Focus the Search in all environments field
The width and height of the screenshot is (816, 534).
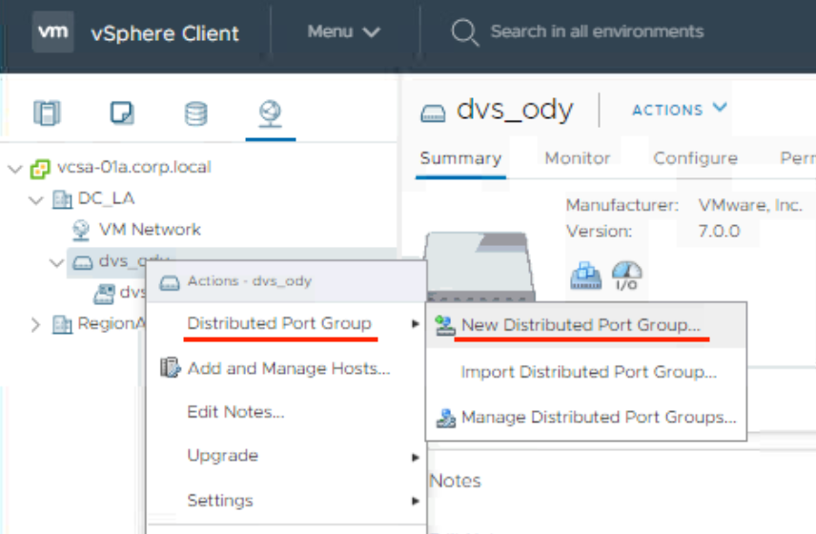[597, 31]
